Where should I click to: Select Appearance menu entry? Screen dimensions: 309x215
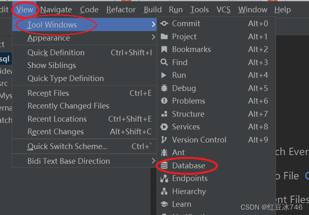(84, 38)
